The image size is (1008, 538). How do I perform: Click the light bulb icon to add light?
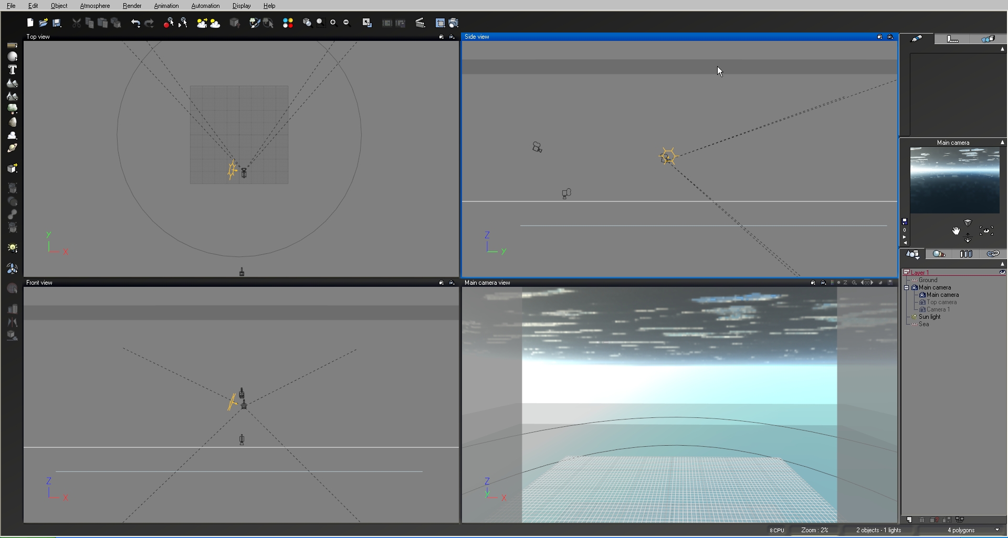click(x=12, y=248)
